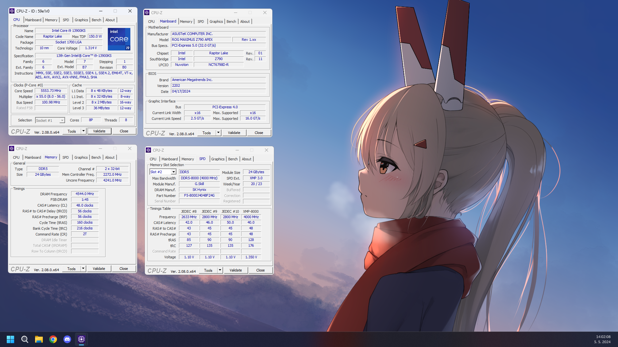
Task: Click the Command Rate 2T value
Action: [x=85, y=234]
